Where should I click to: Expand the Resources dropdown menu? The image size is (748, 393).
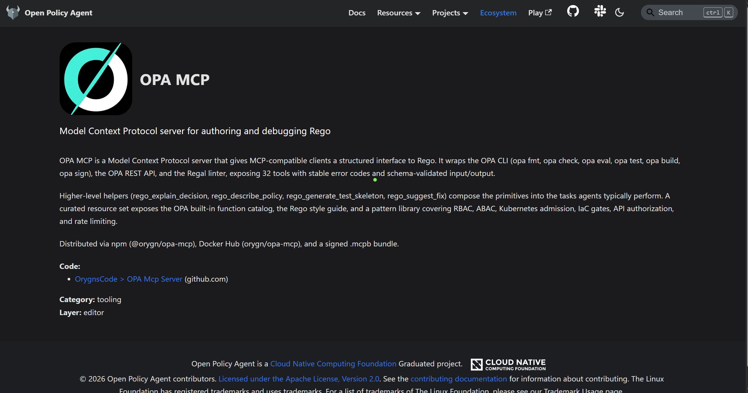pos(399,13)
